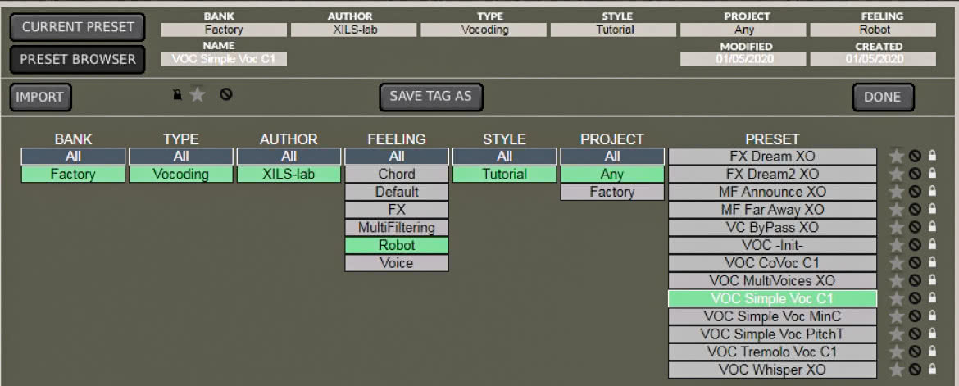The image size is (959, 386).
Task: Click the ban icon beside VOC Simple Voc MinC
Action: point(915,316)
